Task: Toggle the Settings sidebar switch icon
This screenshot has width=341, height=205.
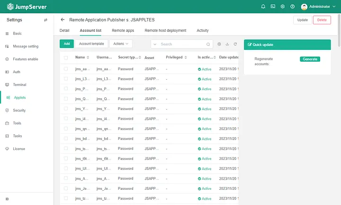Action: 45,20
